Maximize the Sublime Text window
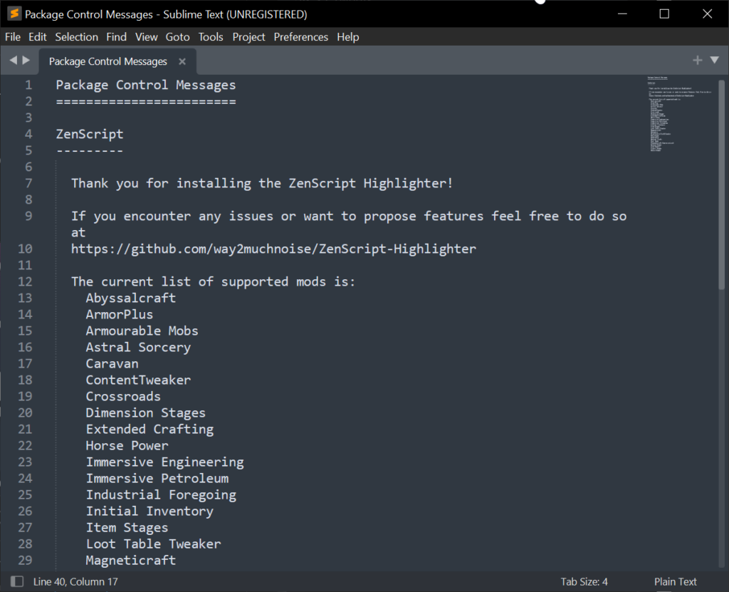729x592 pixels. tap(664, 14)
